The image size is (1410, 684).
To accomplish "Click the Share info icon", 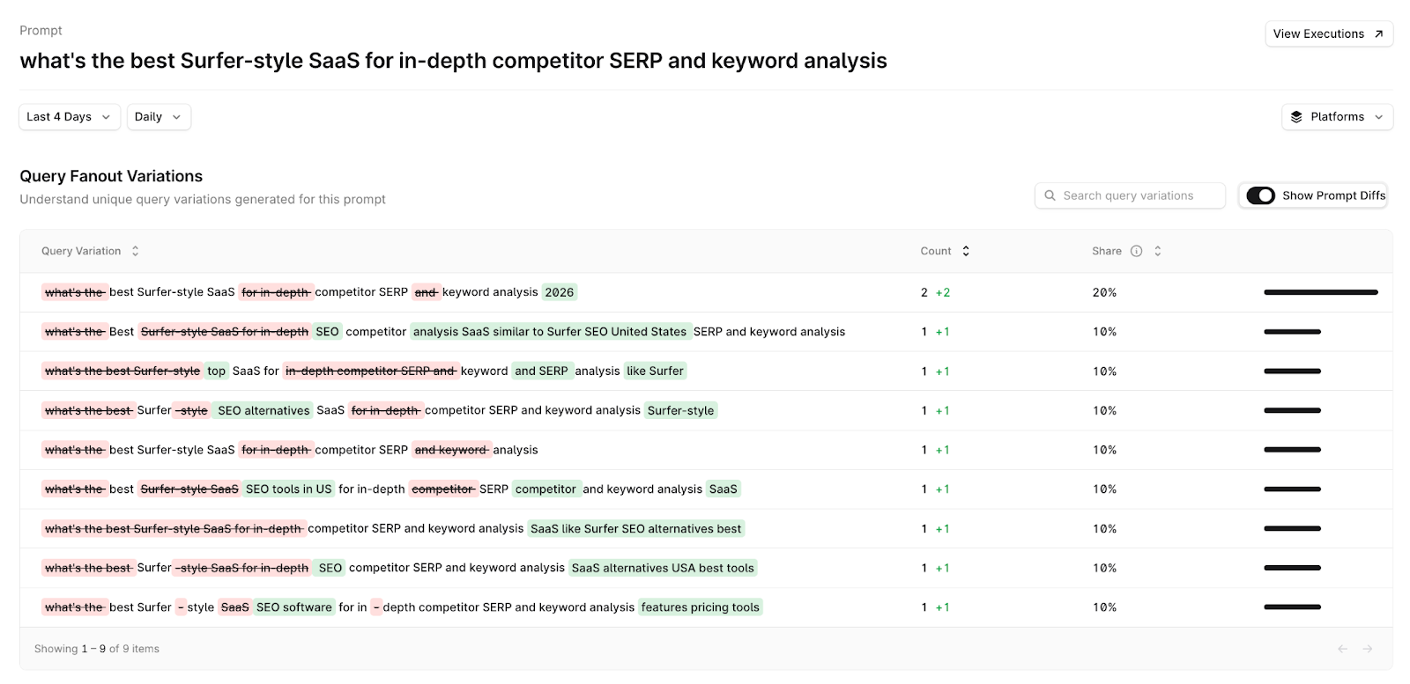I will 1136,251.
